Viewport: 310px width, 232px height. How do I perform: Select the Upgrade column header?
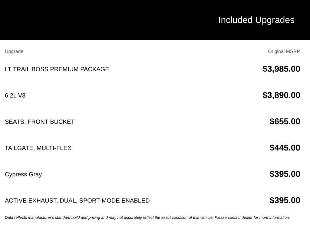coord(14,51)
